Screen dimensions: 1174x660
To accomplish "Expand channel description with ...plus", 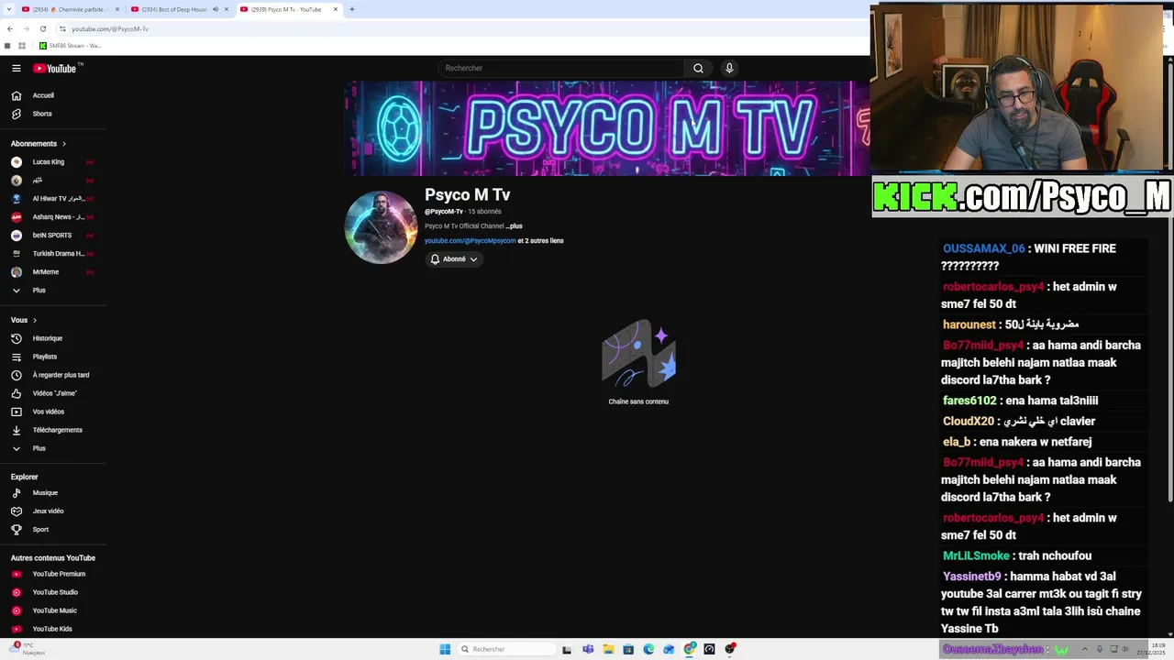I will tap(514, 226).
